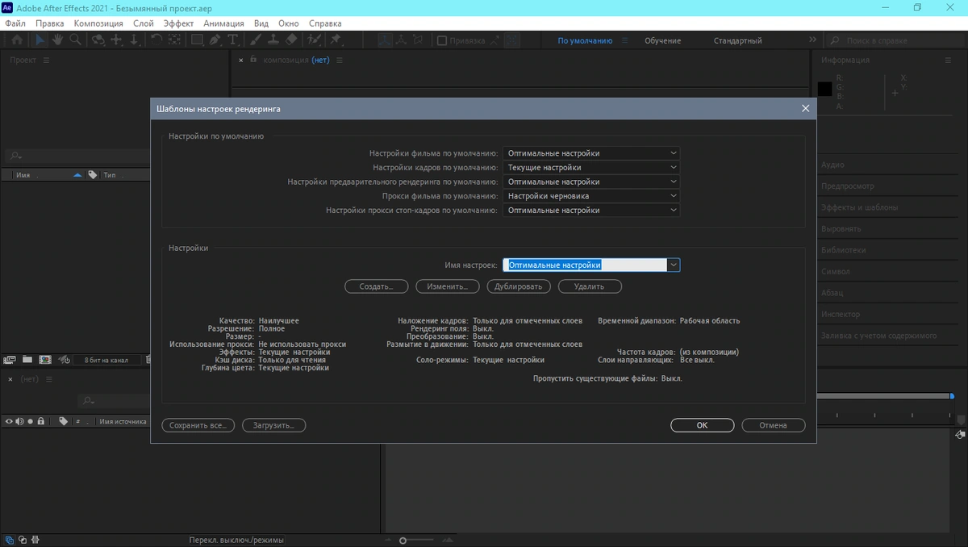Click the 'Дублировать' button
968x547 pixels.
point(519,286)
